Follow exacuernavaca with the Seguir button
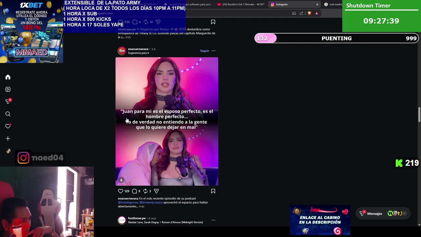The image size is (421, 237). click(205, 51)
